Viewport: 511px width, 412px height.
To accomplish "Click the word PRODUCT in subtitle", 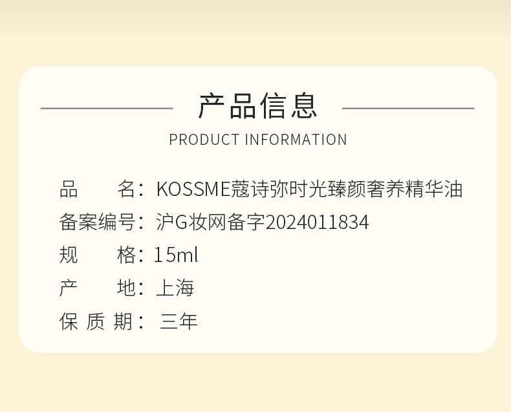I will [x=204, y=140].
